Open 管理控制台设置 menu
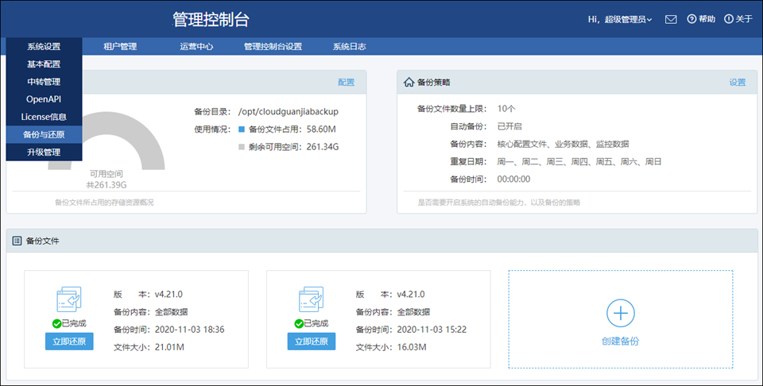 click(x=273, y=47)
